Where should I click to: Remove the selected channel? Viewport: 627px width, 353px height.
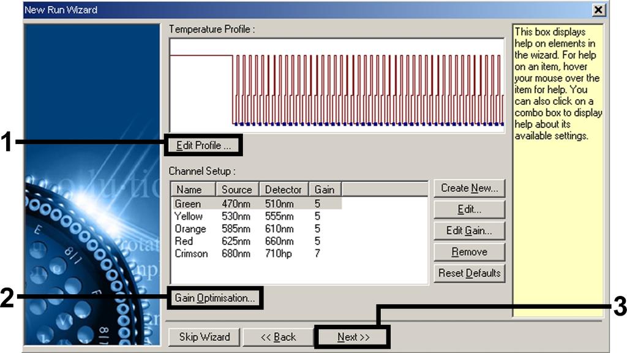click(469, 252)
